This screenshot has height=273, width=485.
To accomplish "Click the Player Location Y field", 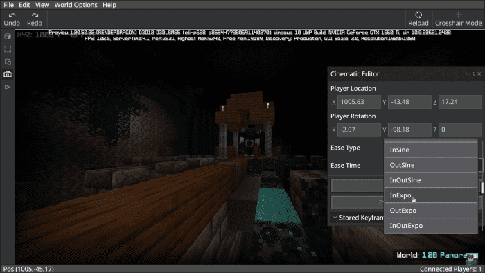I will (x=409, y=102).
